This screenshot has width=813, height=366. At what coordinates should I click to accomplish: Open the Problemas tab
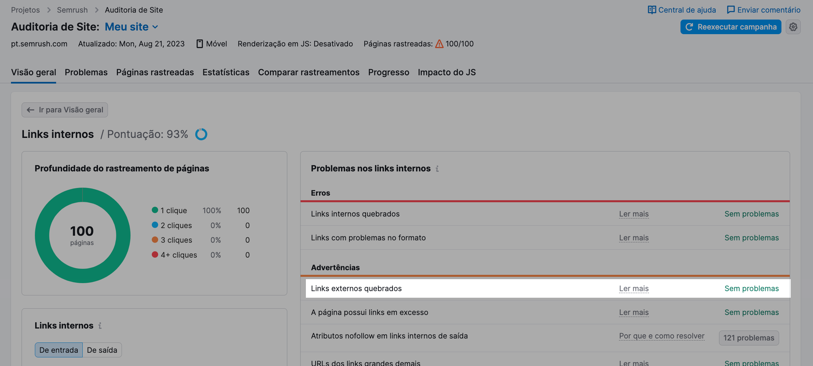point(86,72)
